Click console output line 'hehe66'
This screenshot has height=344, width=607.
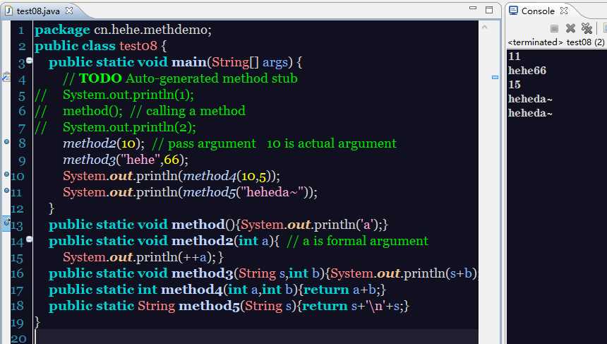tap(527, 71)
